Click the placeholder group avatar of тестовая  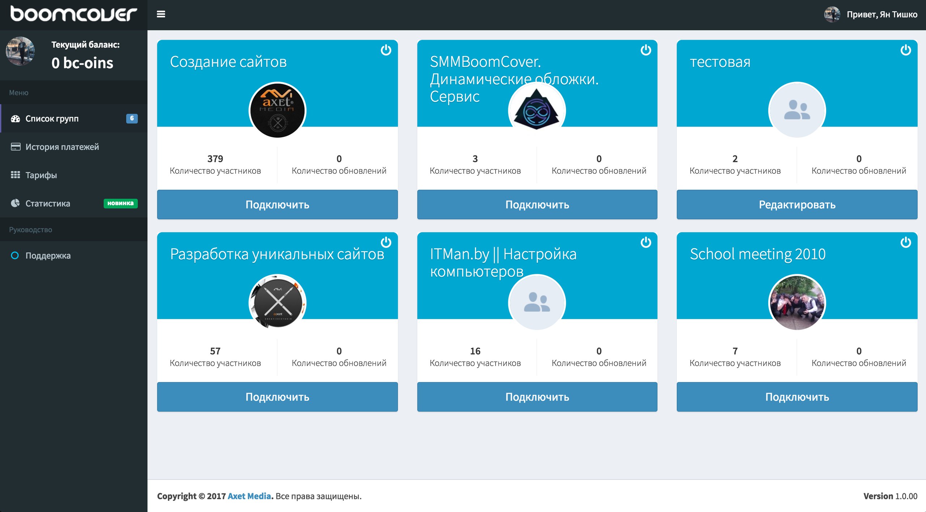(x=797, y=111)
